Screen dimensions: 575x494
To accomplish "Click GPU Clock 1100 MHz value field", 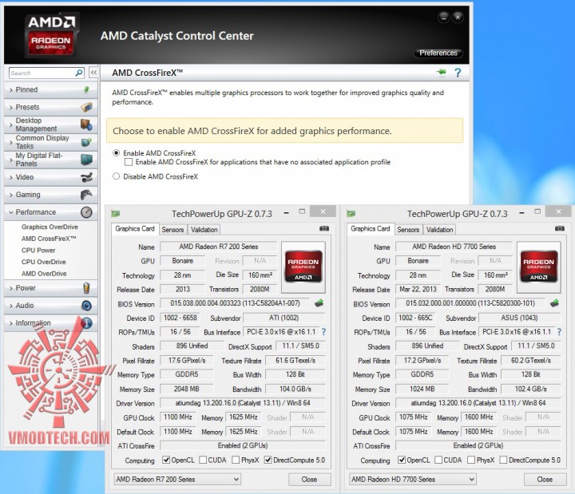I will click(178, 417).
